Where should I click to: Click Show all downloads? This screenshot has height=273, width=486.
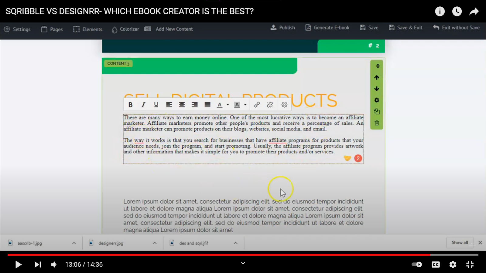[460, 243]
